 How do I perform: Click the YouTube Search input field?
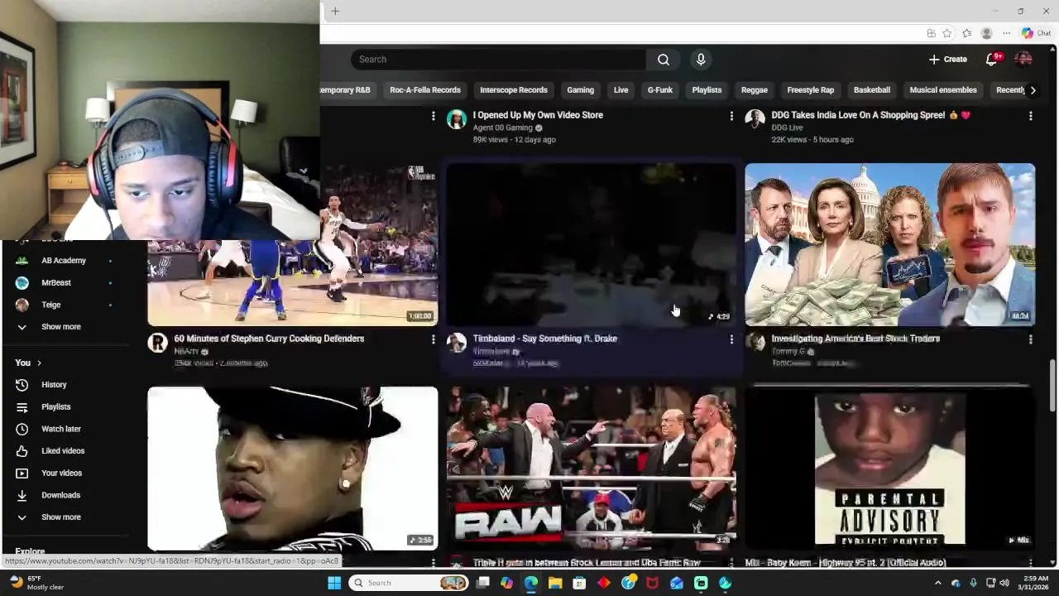coord(499,60)
